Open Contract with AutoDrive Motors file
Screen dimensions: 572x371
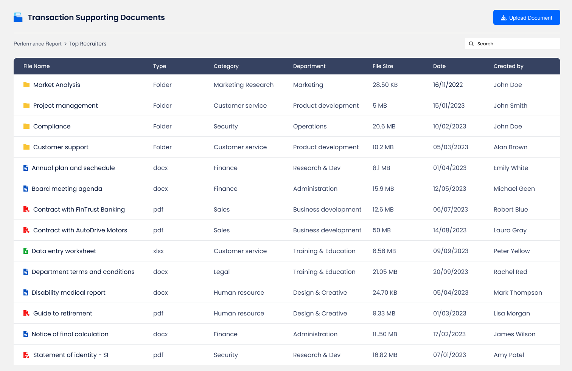tap(80, 230)
